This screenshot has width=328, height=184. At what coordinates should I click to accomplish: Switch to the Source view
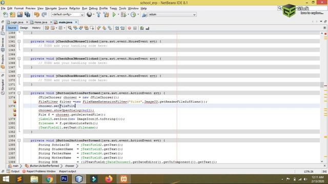click(12, 28)
